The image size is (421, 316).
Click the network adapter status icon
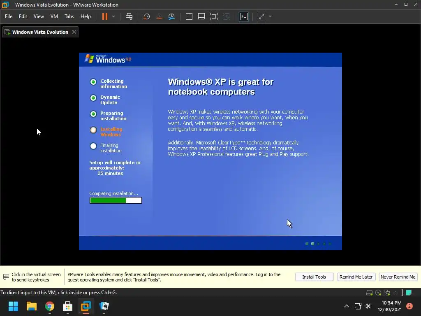tap(387, 293)
